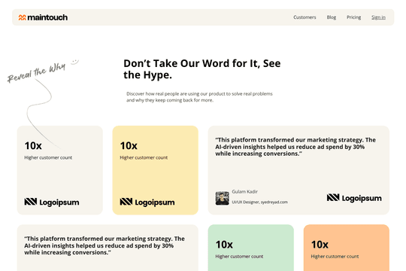Select the 'Don't Take Our Word for It' heading
Viewport: 406px width, 271px height.
202,69
